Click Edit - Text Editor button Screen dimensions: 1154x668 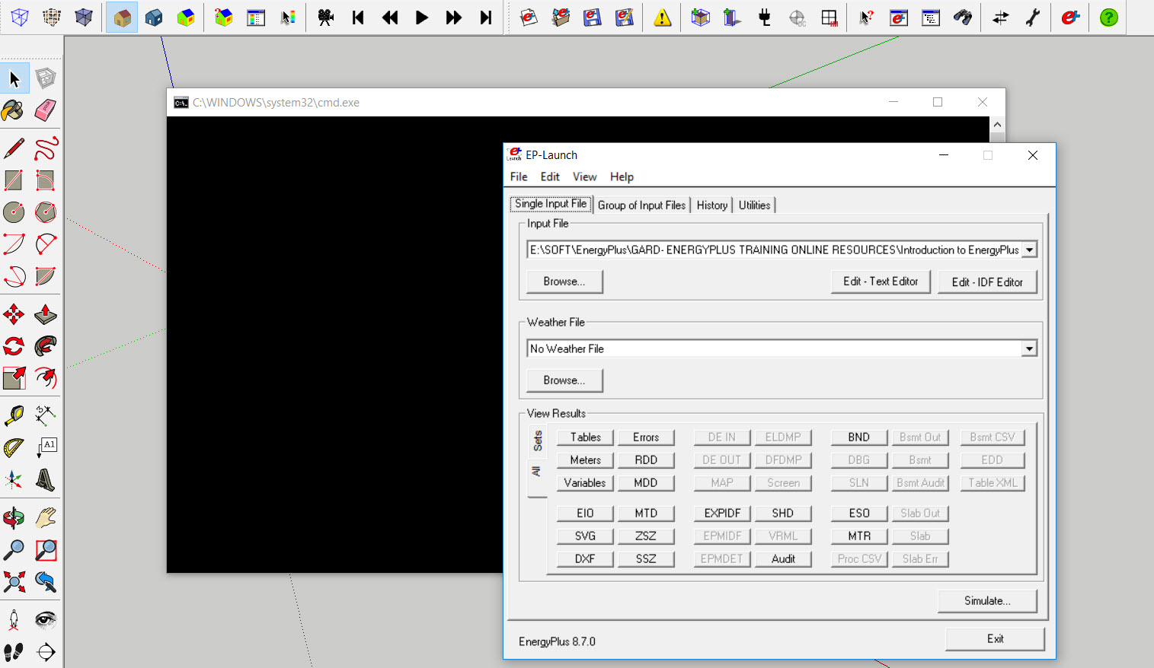[881, 282]
